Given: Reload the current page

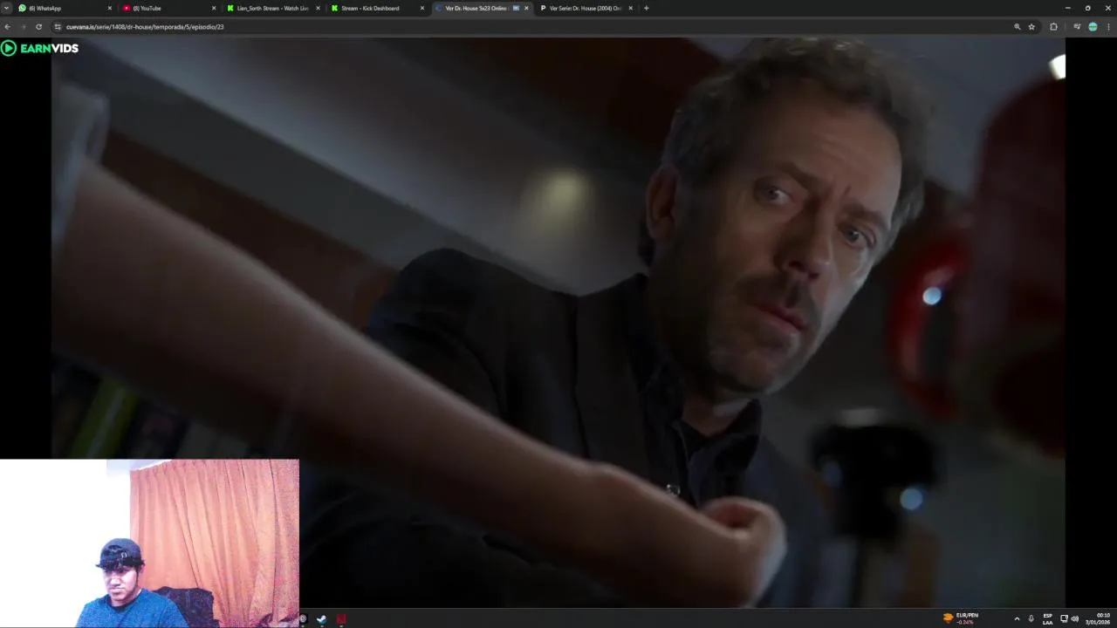Looking at the screenshot, I should (38, 27).
